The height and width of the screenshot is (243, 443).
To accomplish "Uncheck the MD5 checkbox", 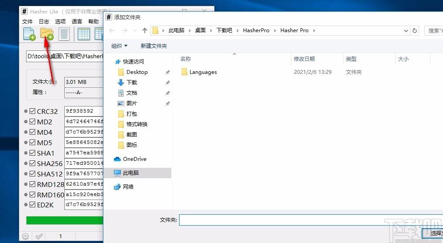I will tap(33, 143).
